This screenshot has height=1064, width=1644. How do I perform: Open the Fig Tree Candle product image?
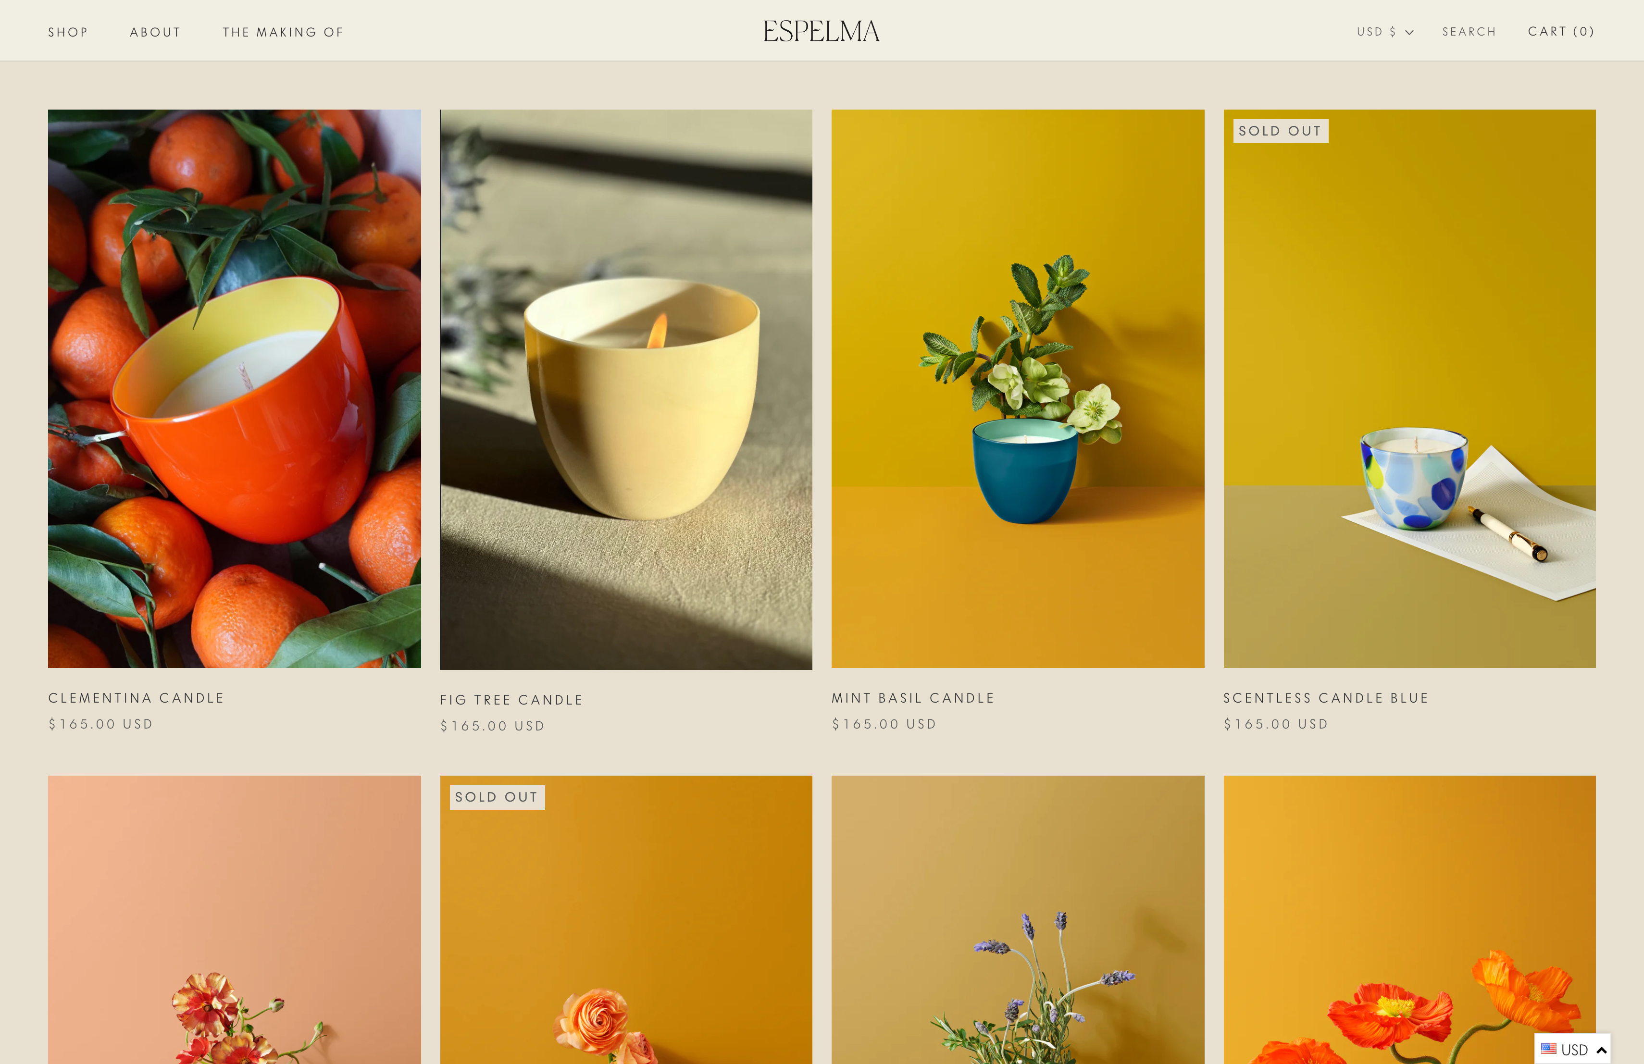626,389
